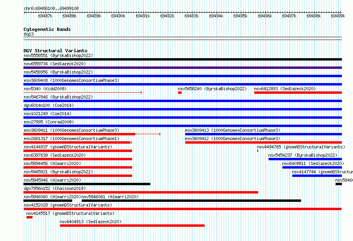The image size is (353, 241).
Task: Click the nsv6397639 (Sedlazeck2020) label
Action: tap(55, 155)
